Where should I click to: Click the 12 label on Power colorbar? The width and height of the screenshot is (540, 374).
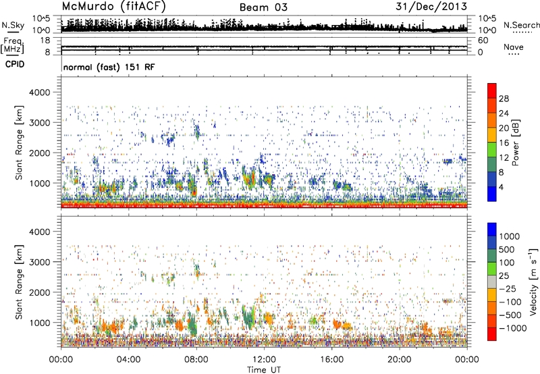tap(504, 158)
